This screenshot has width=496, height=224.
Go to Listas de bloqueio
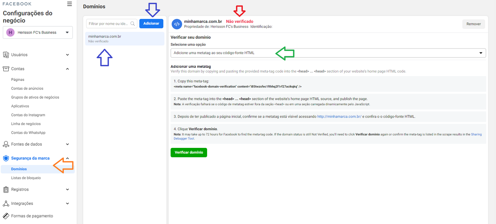pyautogui.click(x=26, y=178)
